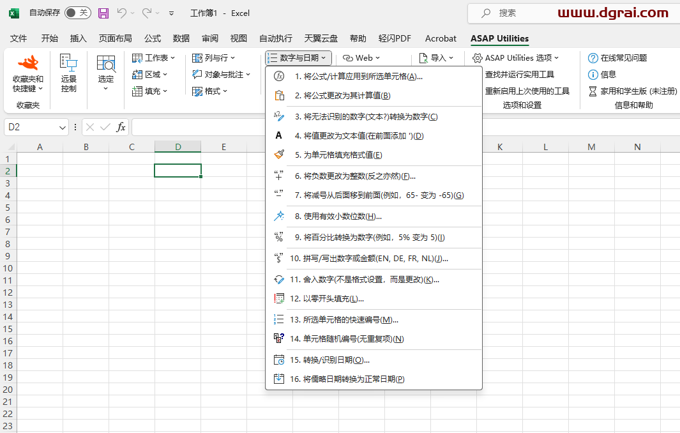This screenshot has height=433, width=680.
Task: Select column header A
Action: pos(40,147)
